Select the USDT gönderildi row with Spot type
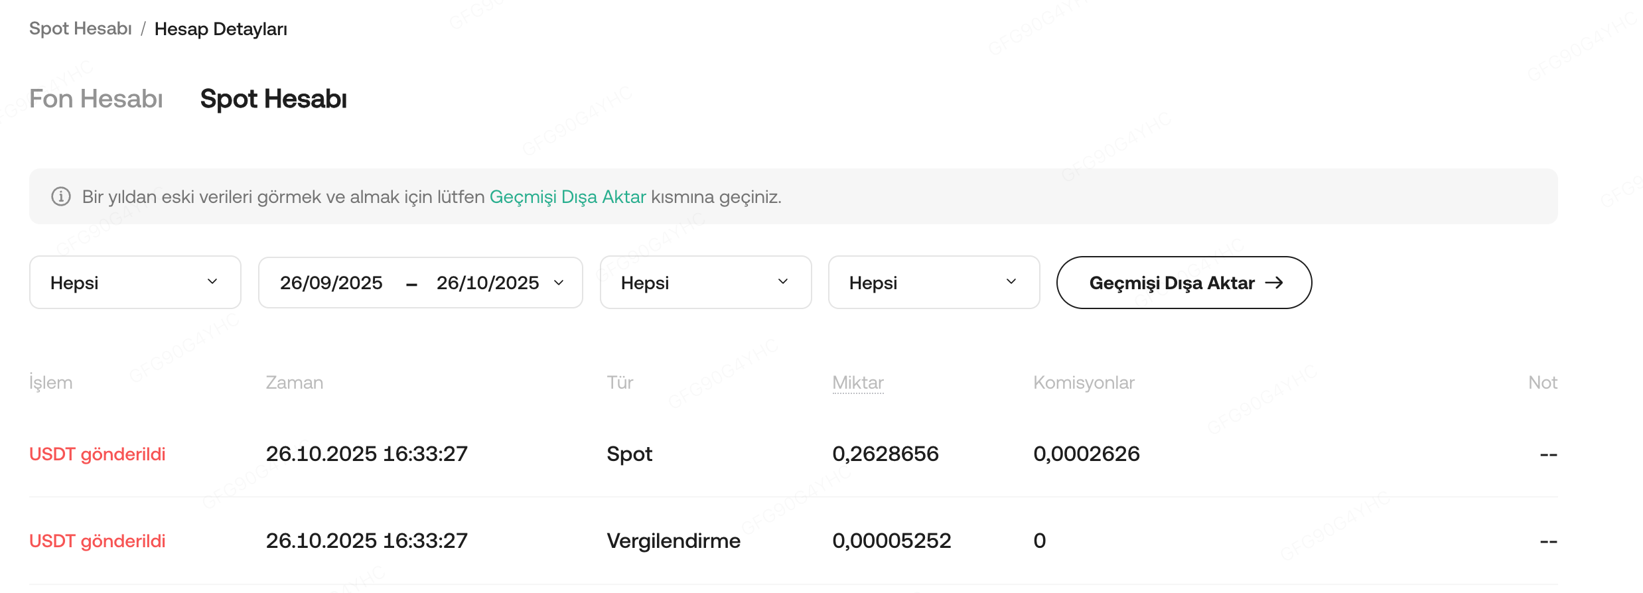 (98, 454)
